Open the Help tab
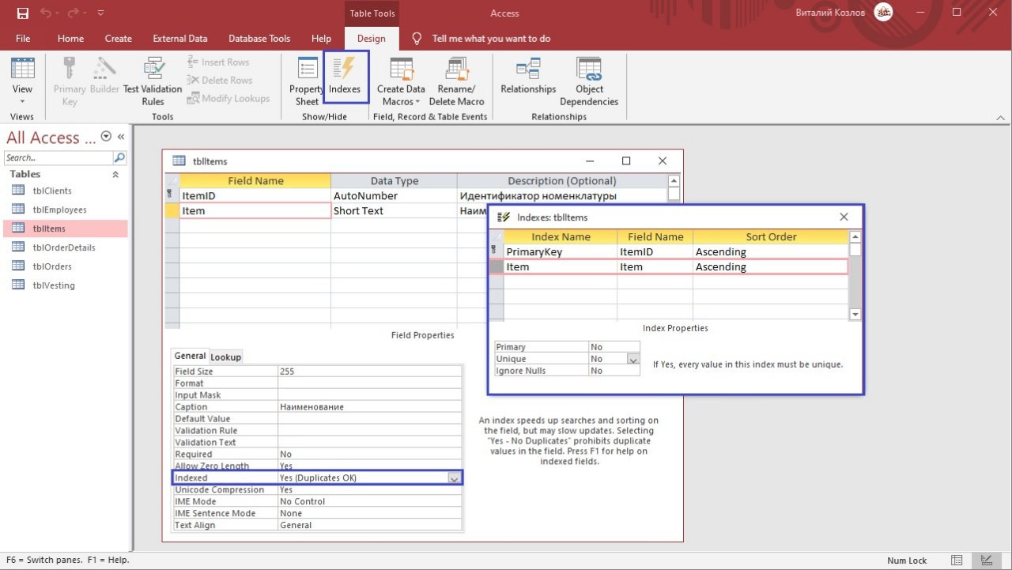The width and height of the screenshot is (1012, 570). pos(321,38)
